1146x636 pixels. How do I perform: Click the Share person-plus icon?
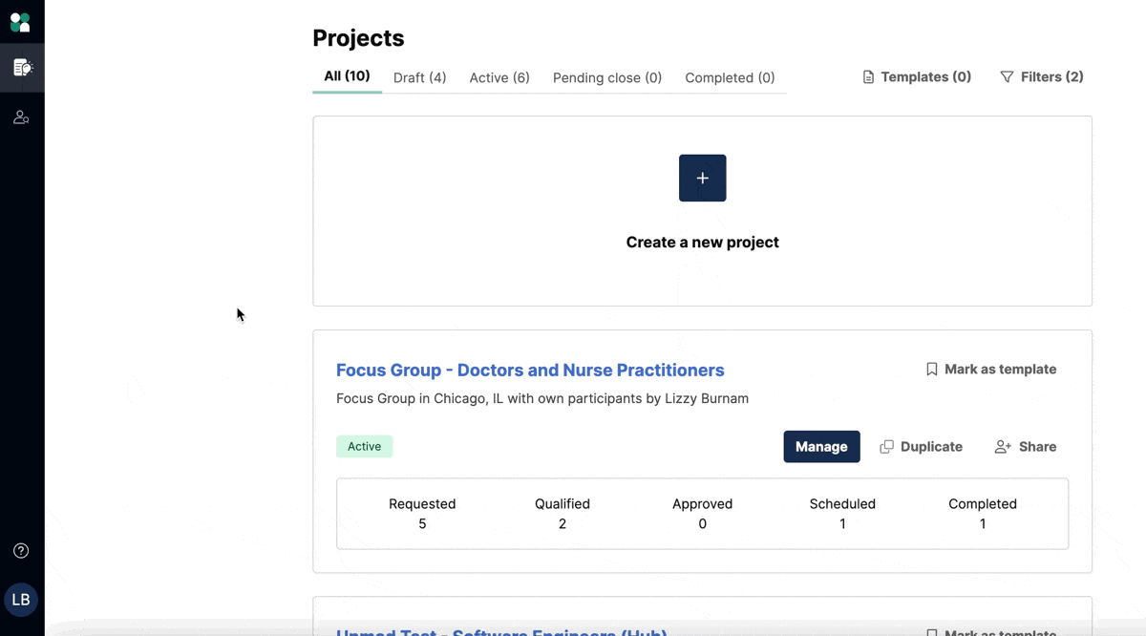[x=1003, y=447]
